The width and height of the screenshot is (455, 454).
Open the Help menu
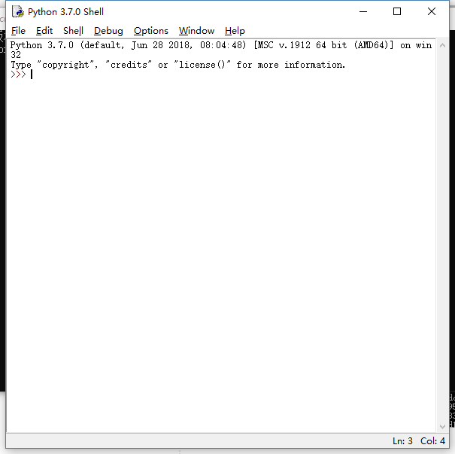pos(235,31)
